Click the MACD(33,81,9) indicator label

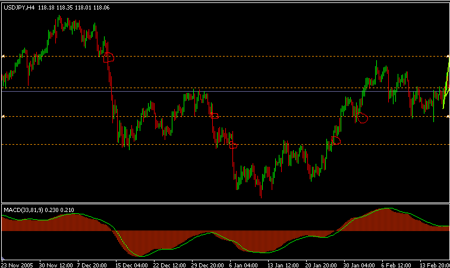pyautogui.click(x=23, y=210)
